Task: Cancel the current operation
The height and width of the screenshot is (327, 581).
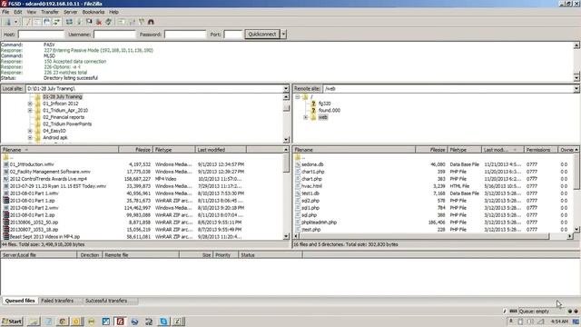Action: pos(89,22)
